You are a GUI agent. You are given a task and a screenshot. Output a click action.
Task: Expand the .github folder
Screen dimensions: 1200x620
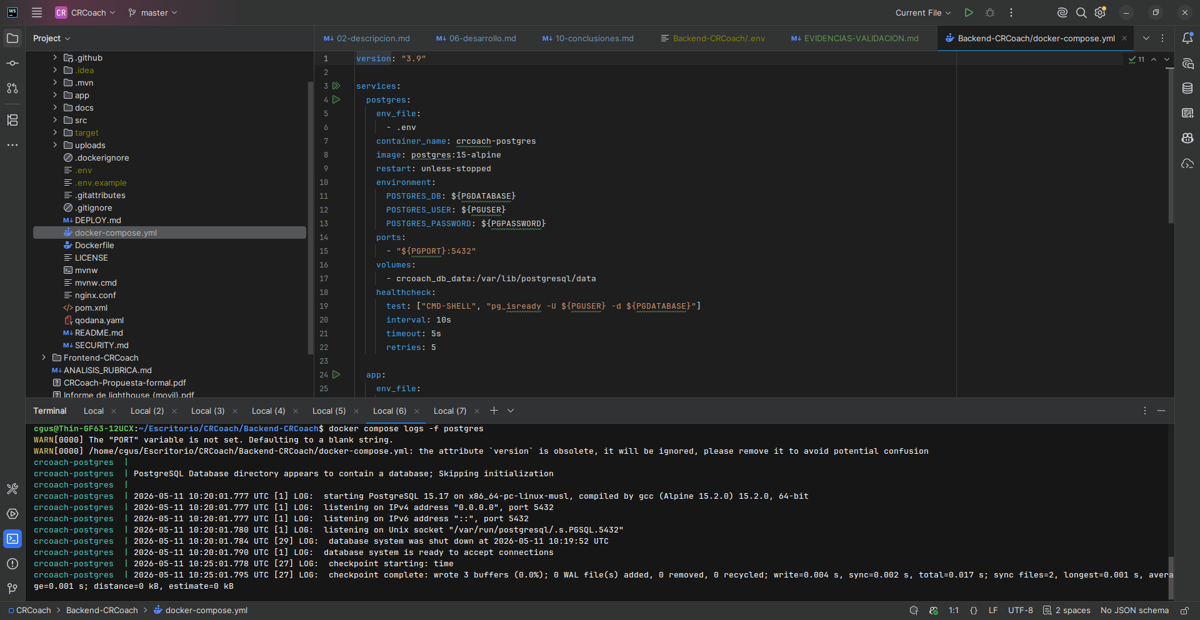pos(55,57)
